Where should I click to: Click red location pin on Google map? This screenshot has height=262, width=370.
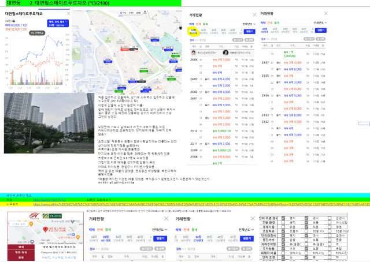tap(45, 229)
